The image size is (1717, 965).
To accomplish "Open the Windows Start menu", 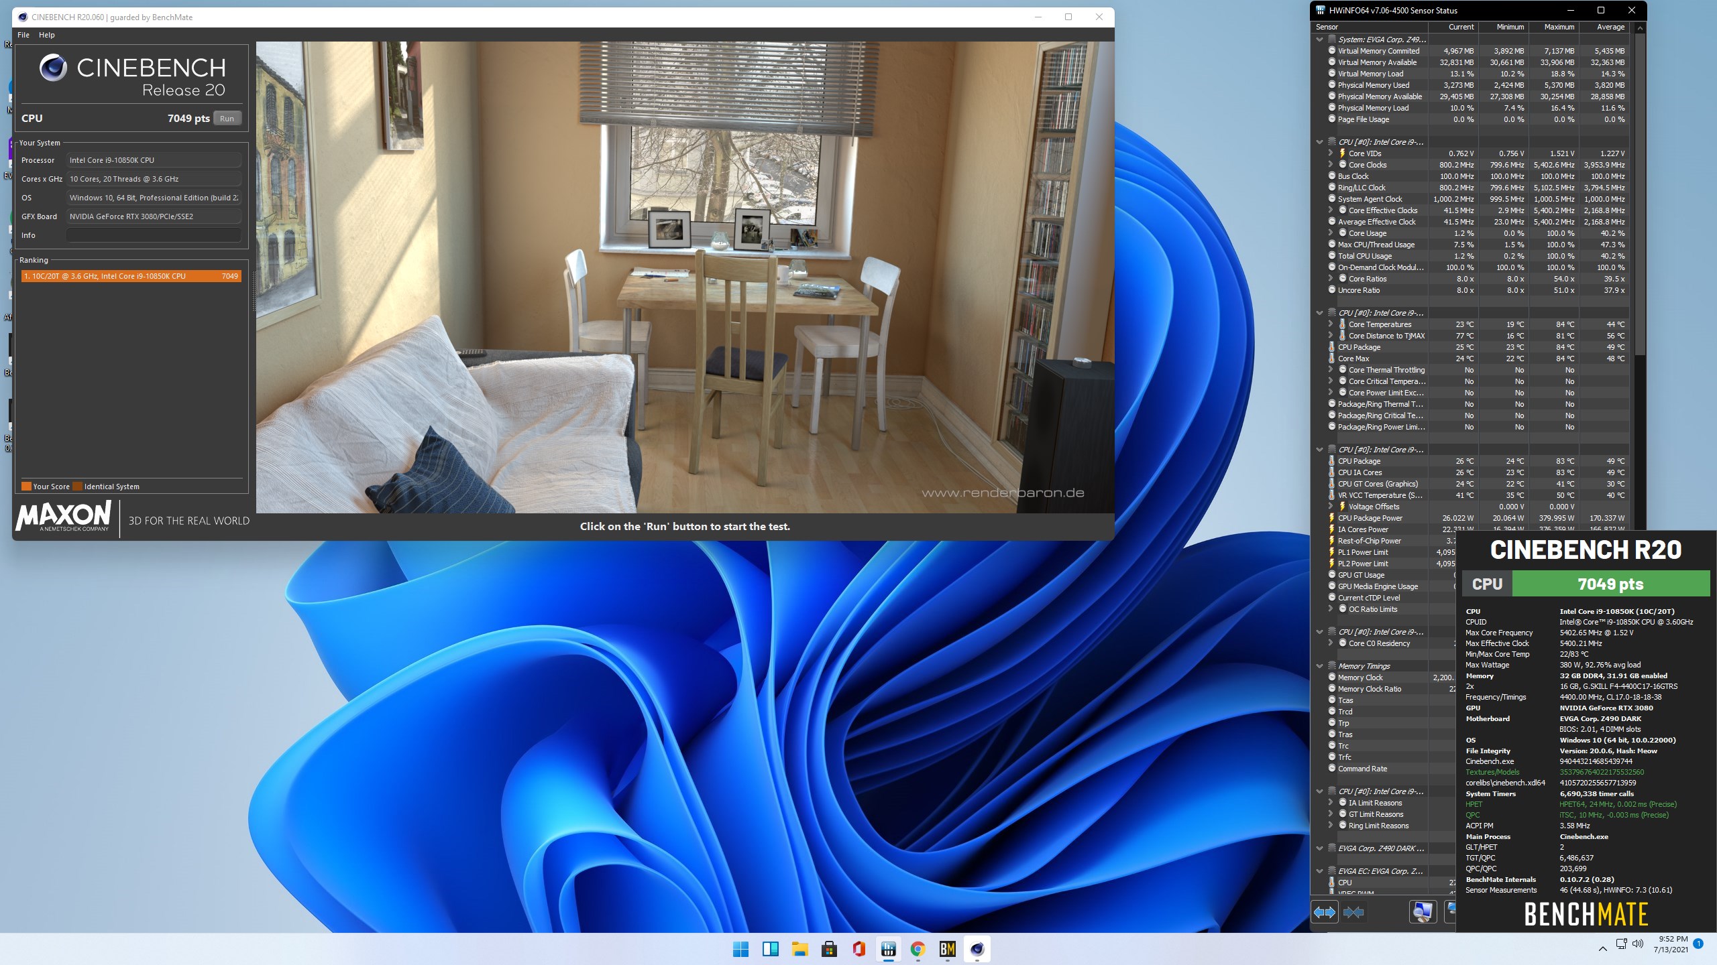I will pos(741,949).
